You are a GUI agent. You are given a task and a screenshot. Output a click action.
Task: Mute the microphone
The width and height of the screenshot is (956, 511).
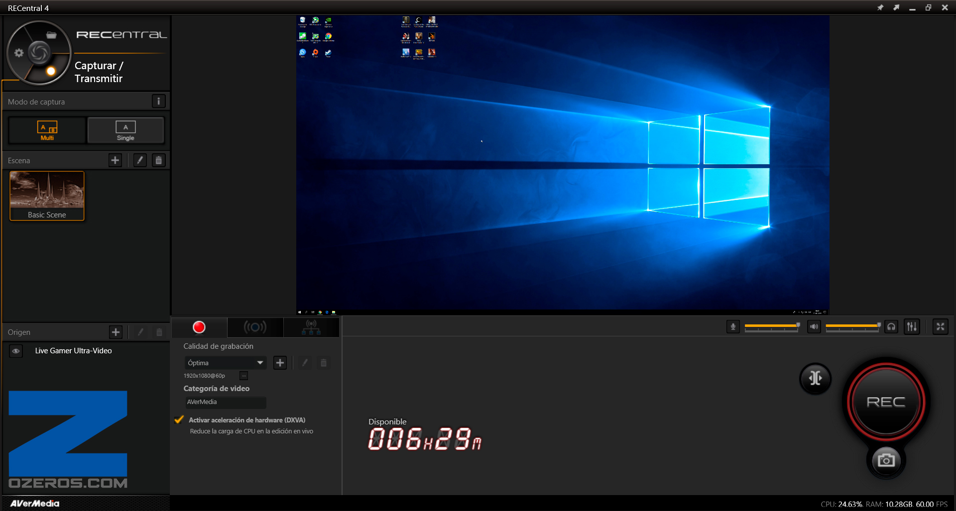(733, 327)
